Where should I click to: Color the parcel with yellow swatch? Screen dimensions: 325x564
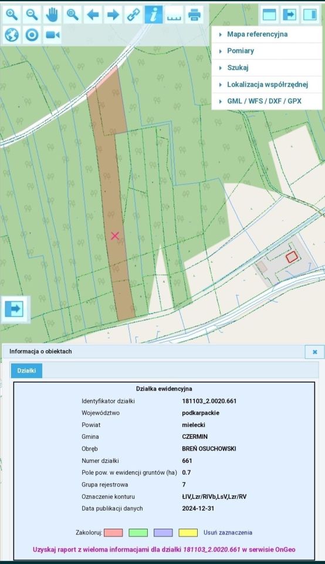coord(188,533)
